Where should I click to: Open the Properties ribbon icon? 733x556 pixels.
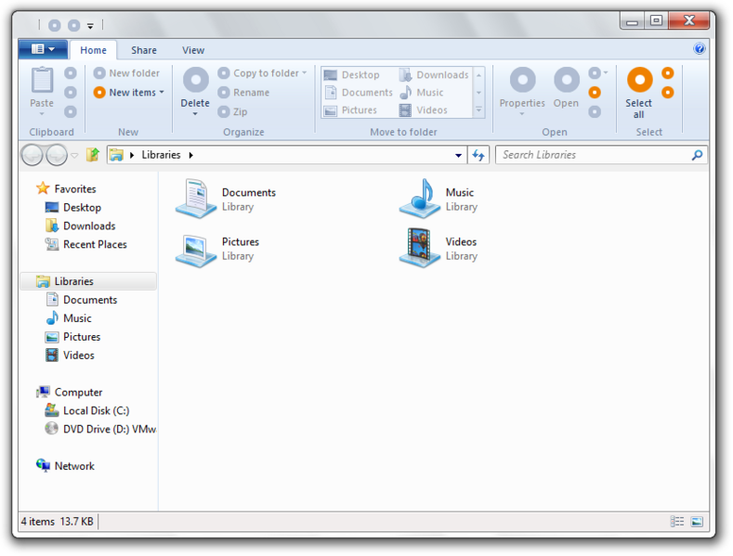(522, 80)
